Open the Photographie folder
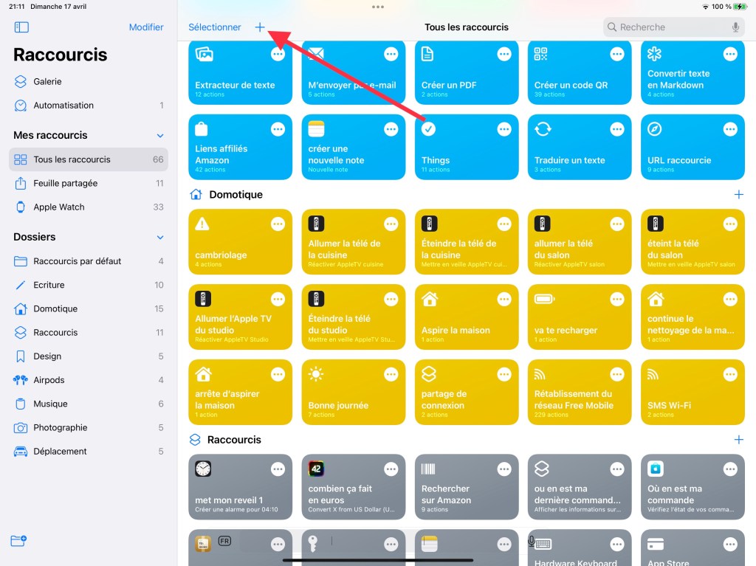756x566 pixels. (61, 428)
